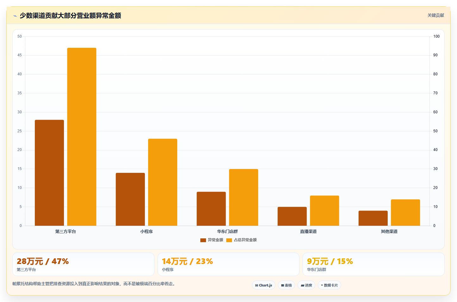
Task: Click the 45 tick on the left axis
Action: pyautogui.click(x=20, y=55)
